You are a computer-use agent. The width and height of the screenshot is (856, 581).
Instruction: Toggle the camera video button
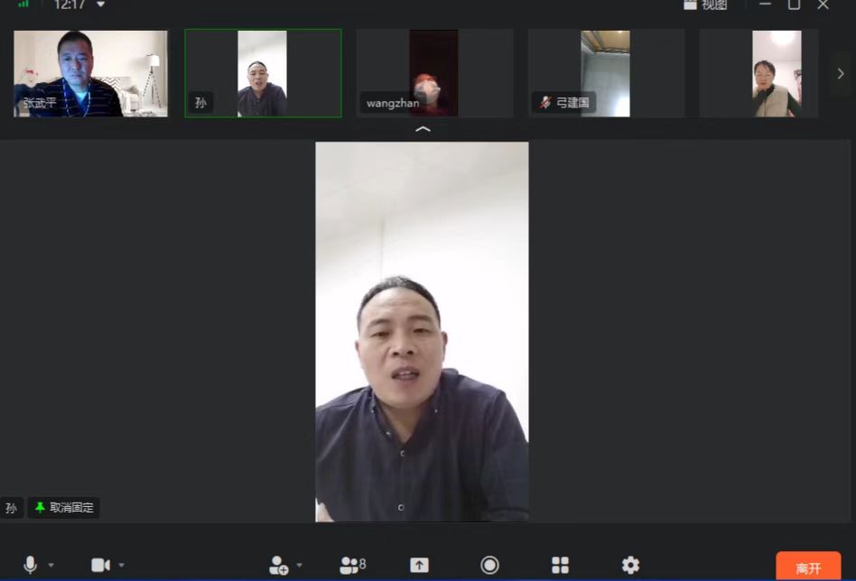tap(100, 565)
